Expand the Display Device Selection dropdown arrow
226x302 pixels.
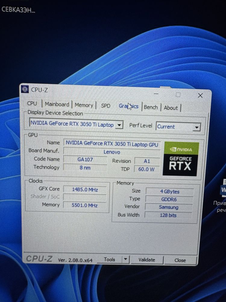119,125
